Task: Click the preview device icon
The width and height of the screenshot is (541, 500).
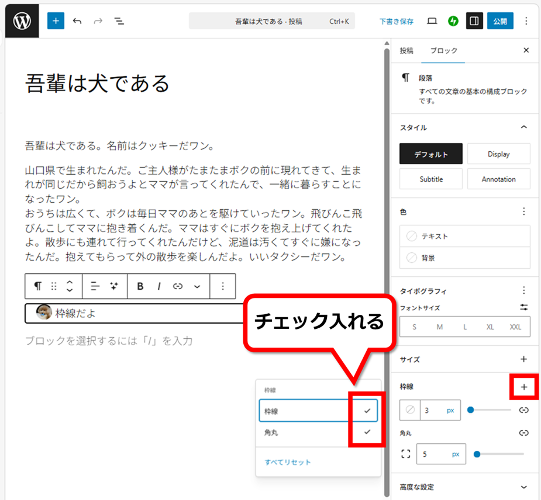Action: [432, 21]
